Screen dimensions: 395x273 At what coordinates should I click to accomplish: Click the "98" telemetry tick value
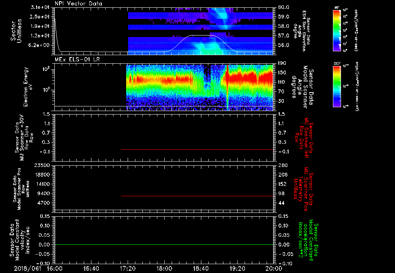[281, 194]
